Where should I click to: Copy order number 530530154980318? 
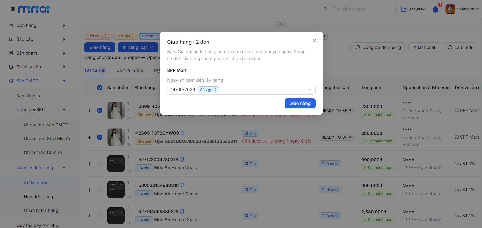point(183,185)
